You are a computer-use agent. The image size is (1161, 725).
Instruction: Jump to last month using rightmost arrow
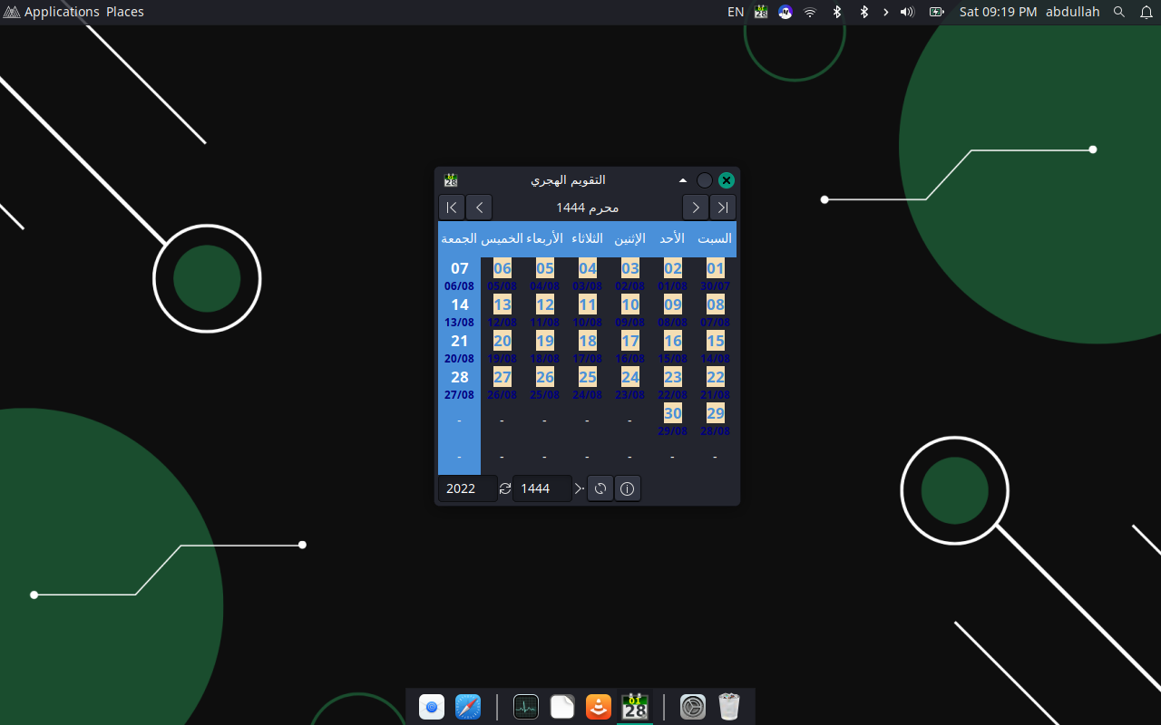click(723, 208)
